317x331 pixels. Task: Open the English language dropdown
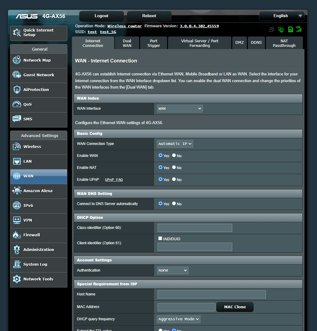282,16
